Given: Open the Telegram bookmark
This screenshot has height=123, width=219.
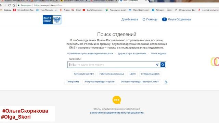Looking at the screenshot, I should (x=162, y=10).
